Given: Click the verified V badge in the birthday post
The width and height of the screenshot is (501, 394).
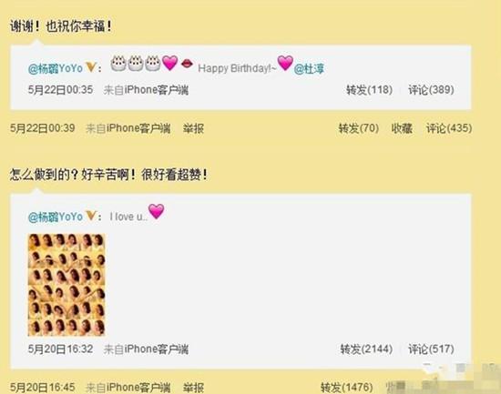Looking at the screenshot, I should (91, 67).
